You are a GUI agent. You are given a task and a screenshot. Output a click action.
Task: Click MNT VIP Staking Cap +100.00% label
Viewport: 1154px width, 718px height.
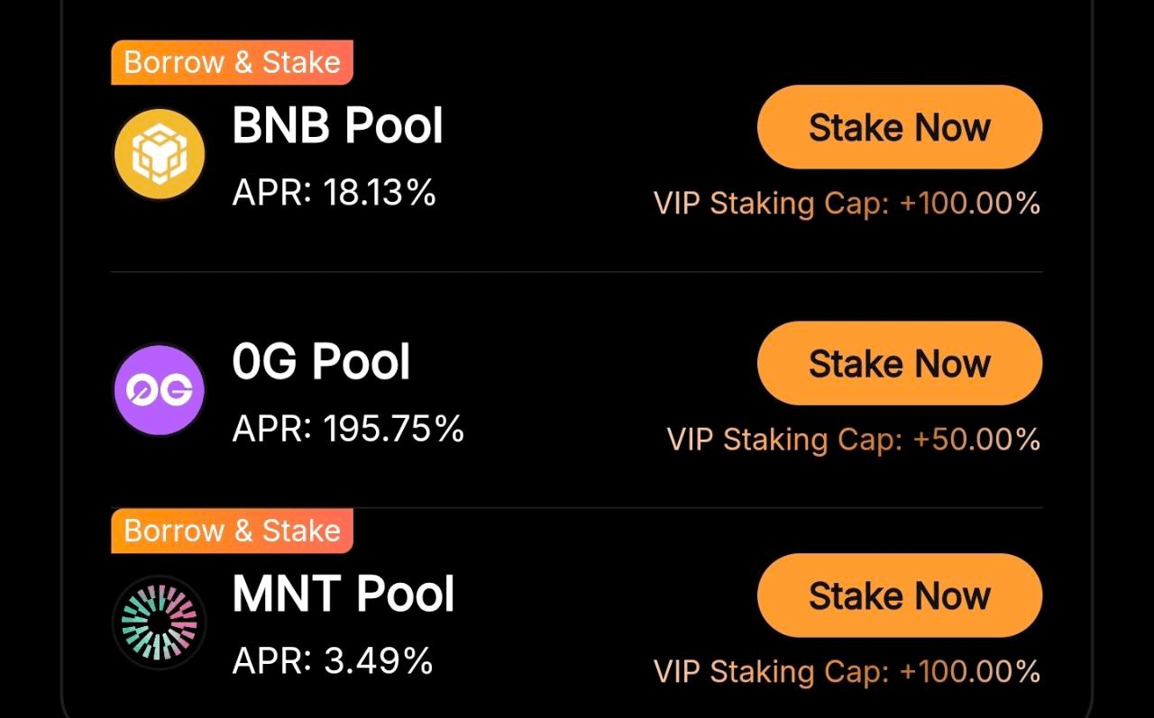tap(847, 671)
